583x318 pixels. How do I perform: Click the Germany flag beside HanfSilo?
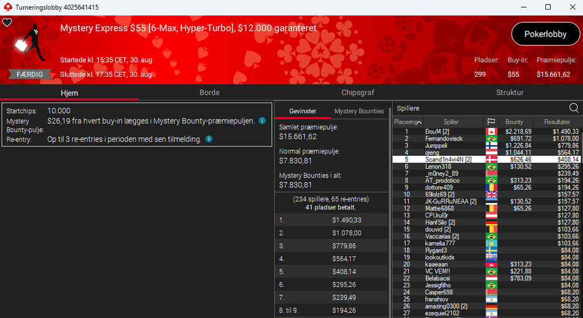point(491,222)
